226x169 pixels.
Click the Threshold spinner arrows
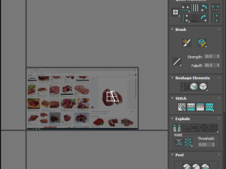pos(213,145)
